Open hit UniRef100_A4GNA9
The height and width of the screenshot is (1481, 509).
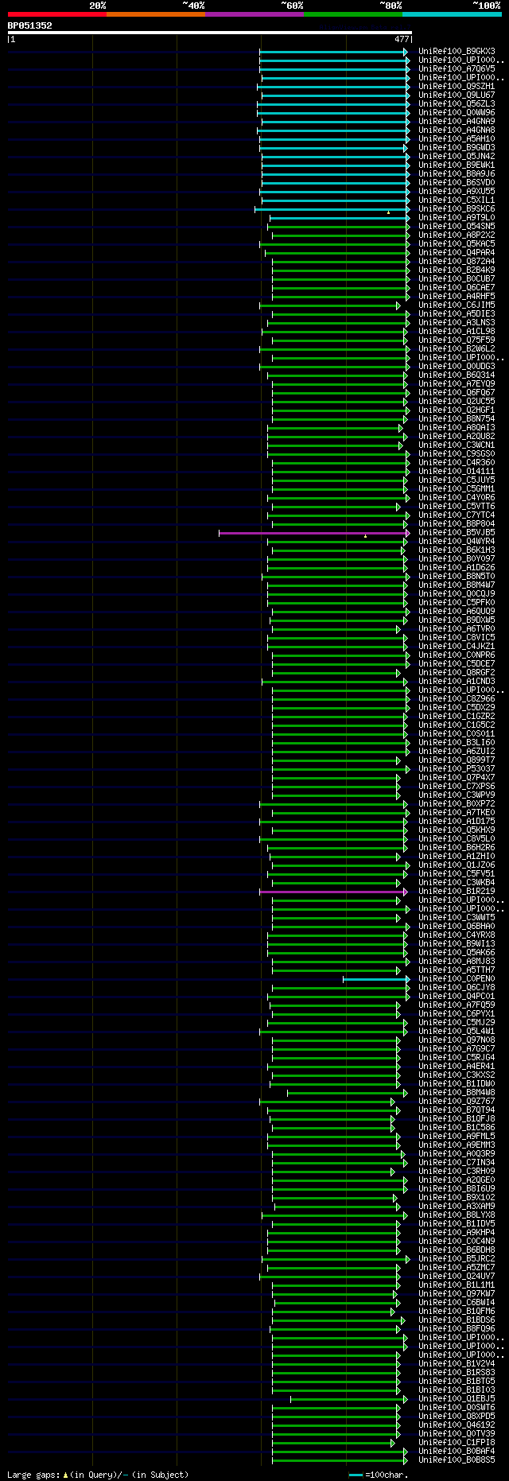click(x=457, y=122)
